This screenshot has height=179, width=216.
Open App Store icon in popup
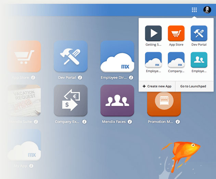pyautogui.click(x=176, y=33)
